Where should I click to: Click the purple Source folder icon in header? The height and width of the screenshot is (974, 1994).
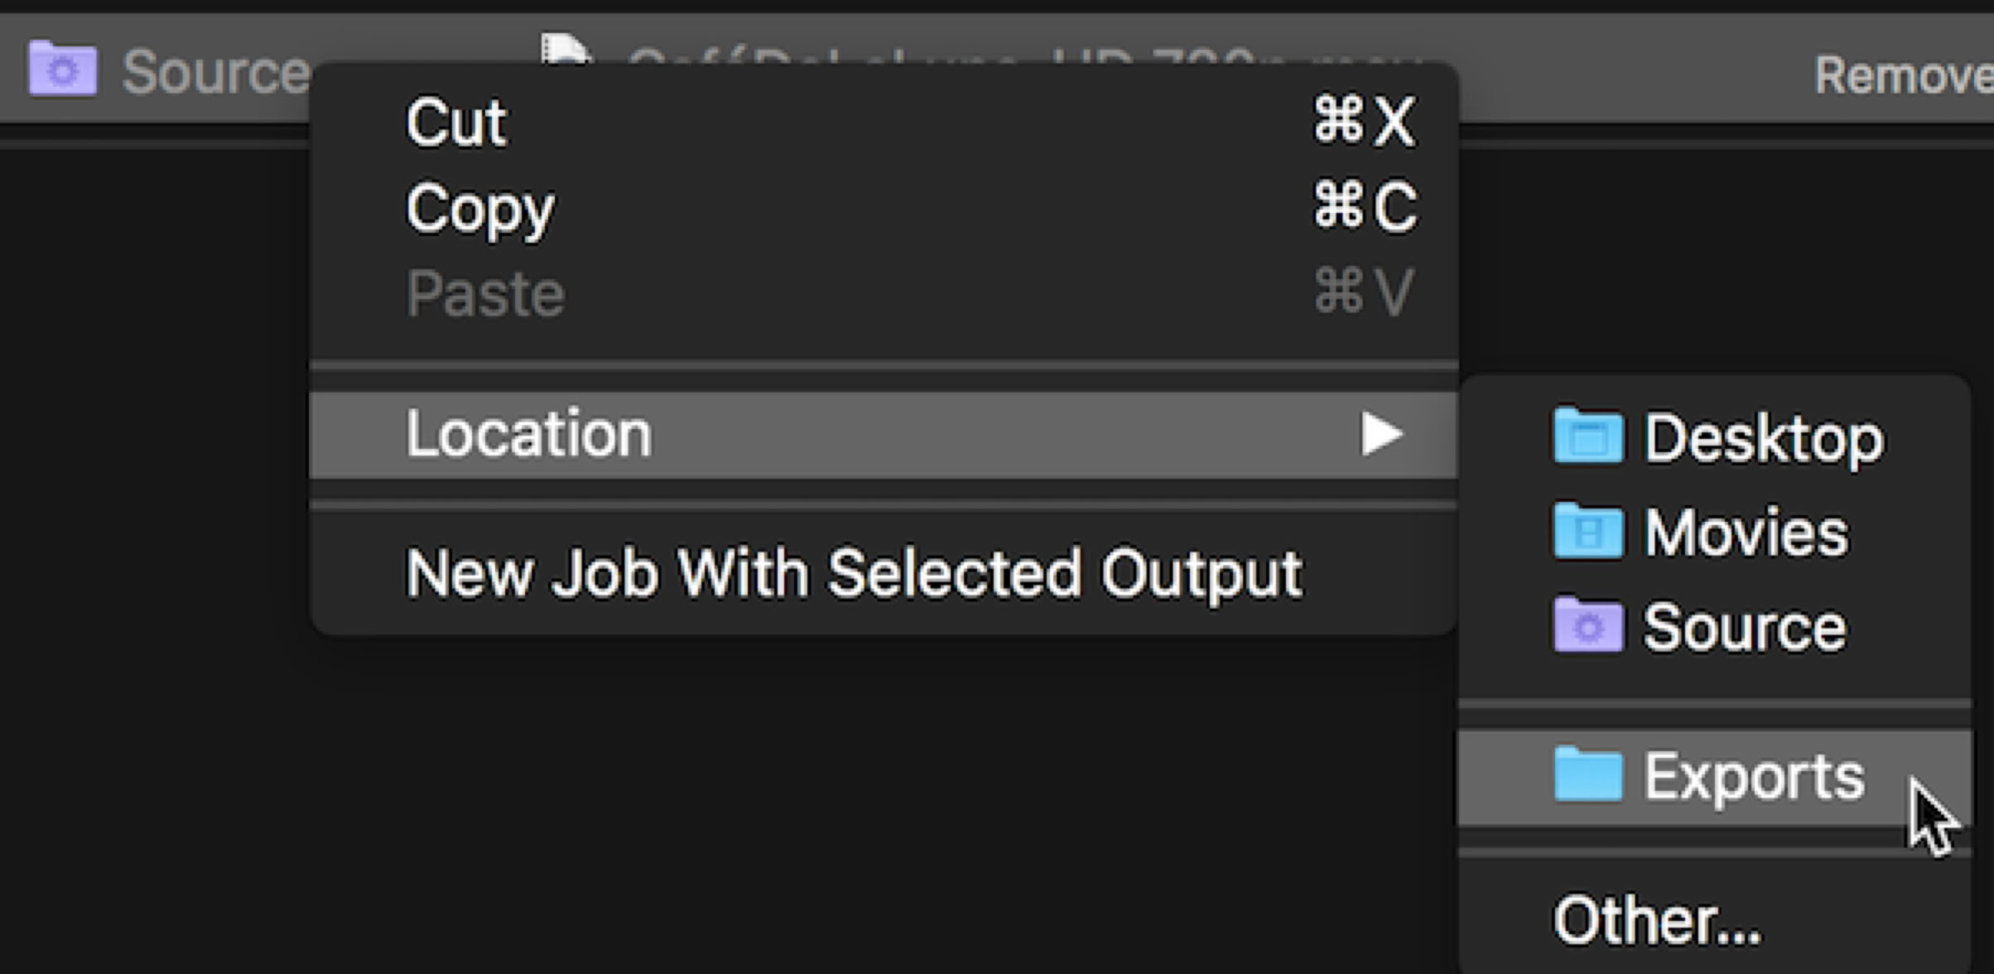62,70
